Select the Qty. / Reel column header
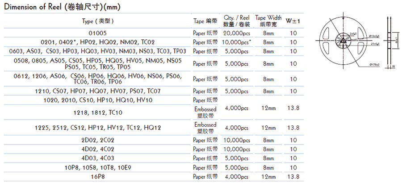This screenshot has height=183, width=402. click(237, 21)
